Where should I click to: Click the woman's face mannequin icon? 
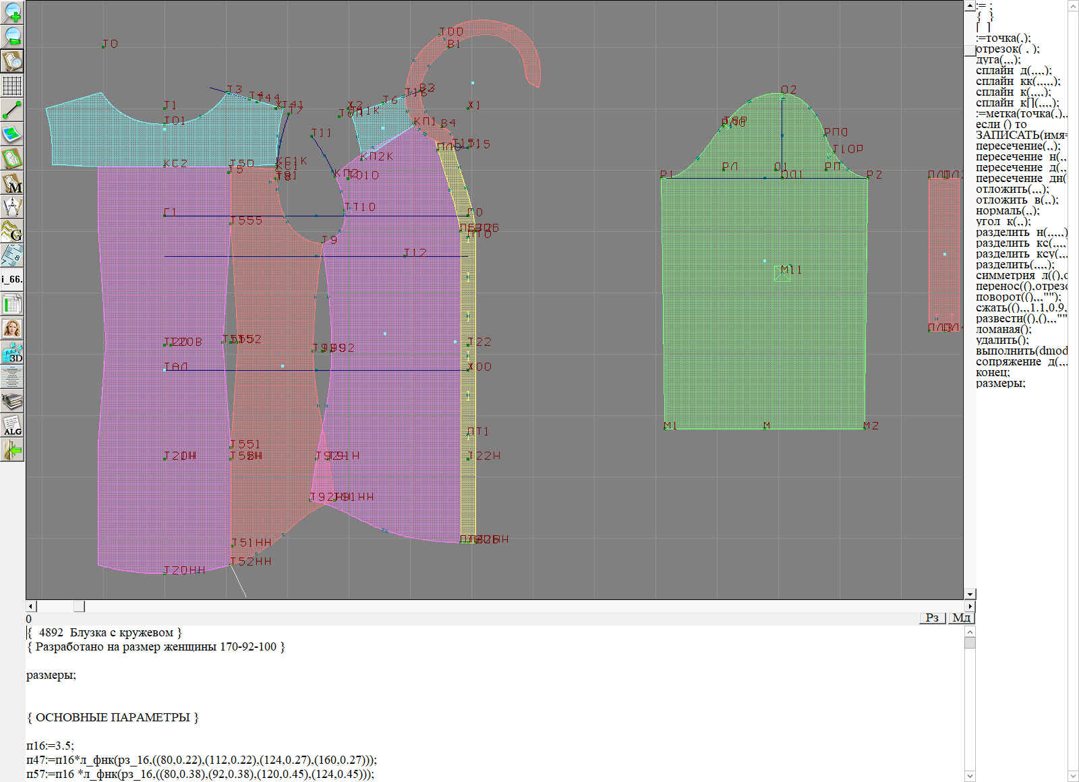tap(12, 328)
